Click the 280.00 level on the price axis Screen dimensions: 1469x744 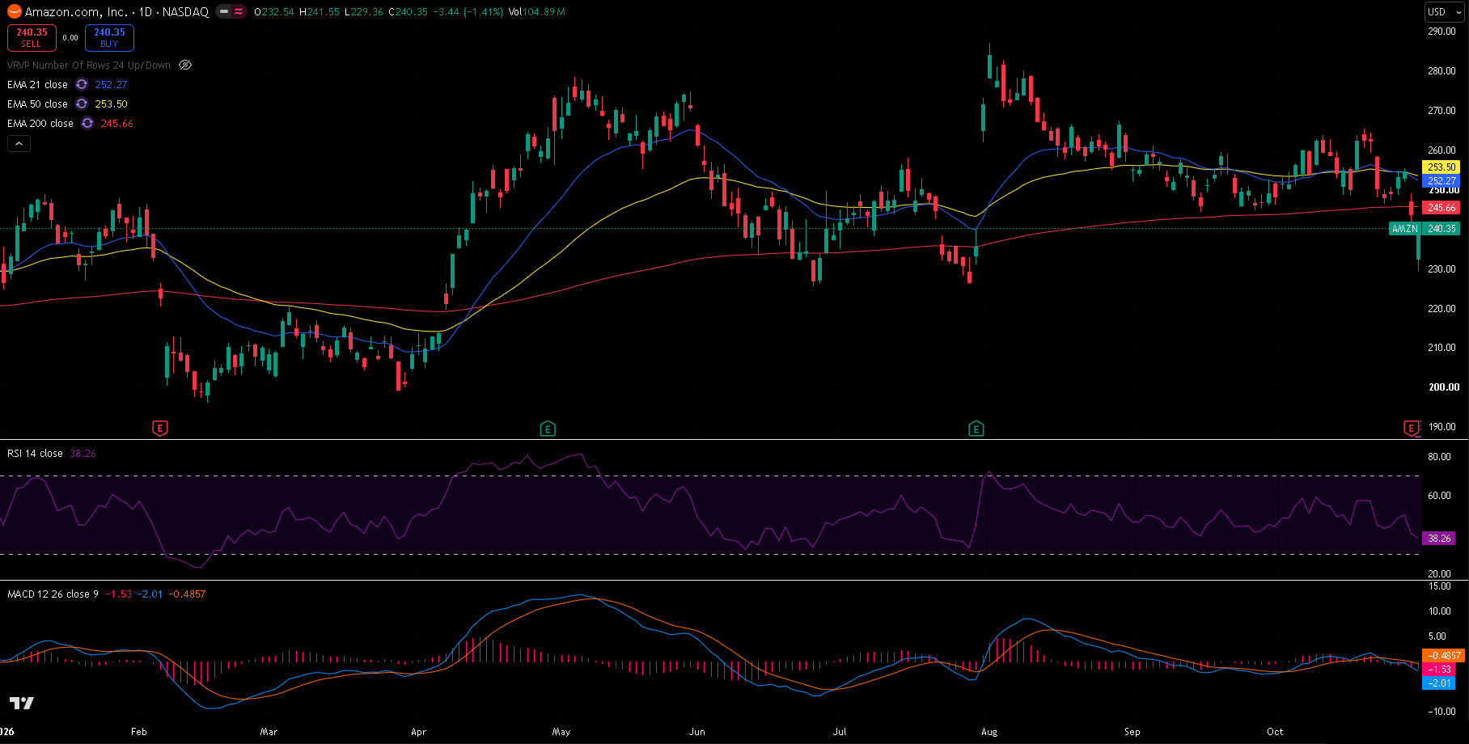click(1442, 71)
